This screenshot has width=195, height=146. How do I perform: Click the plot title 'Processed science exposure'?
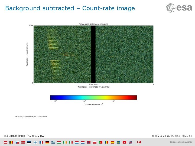click(93, 24)
